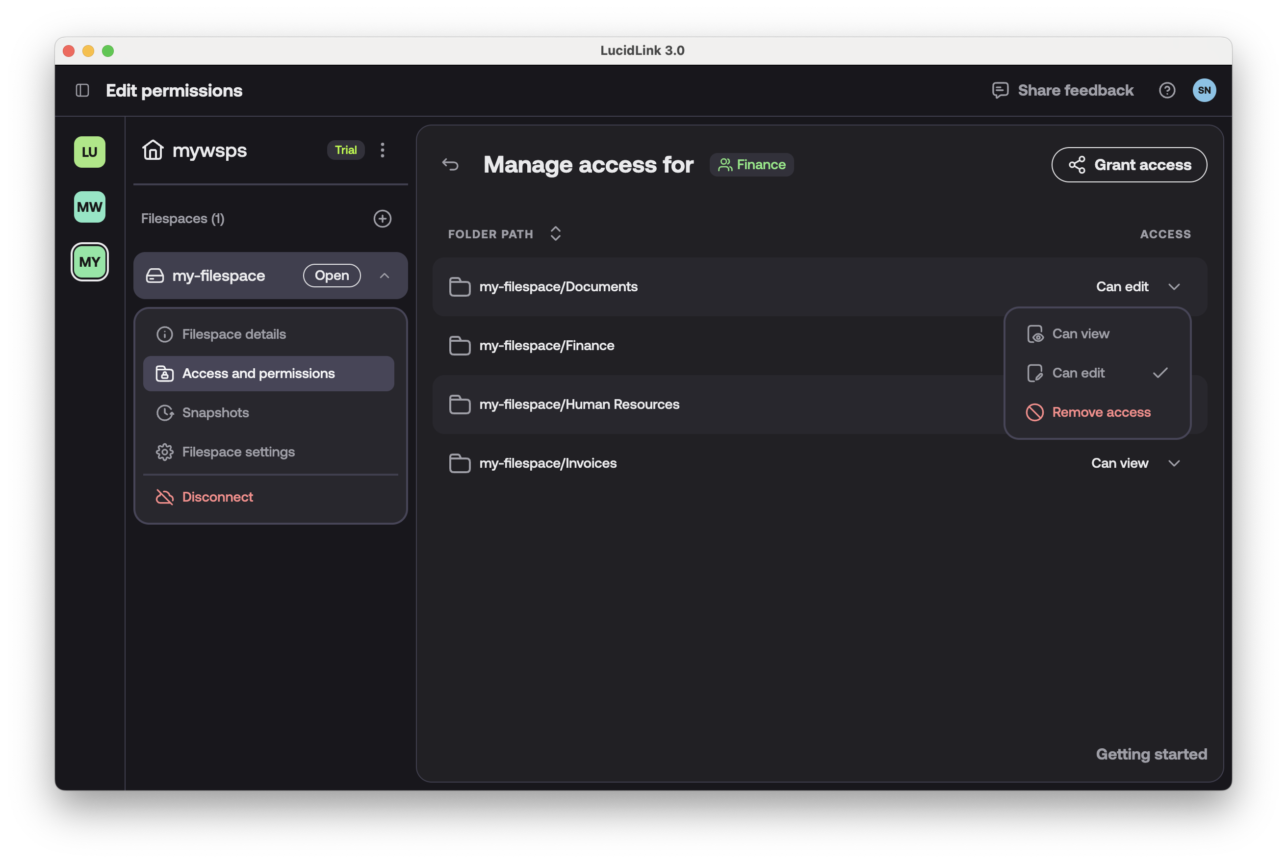The width and height of the screenshot is (1287, 863).
Task: Click the Grant access button
Action: pyautogui.click(x=1129, y=165)
